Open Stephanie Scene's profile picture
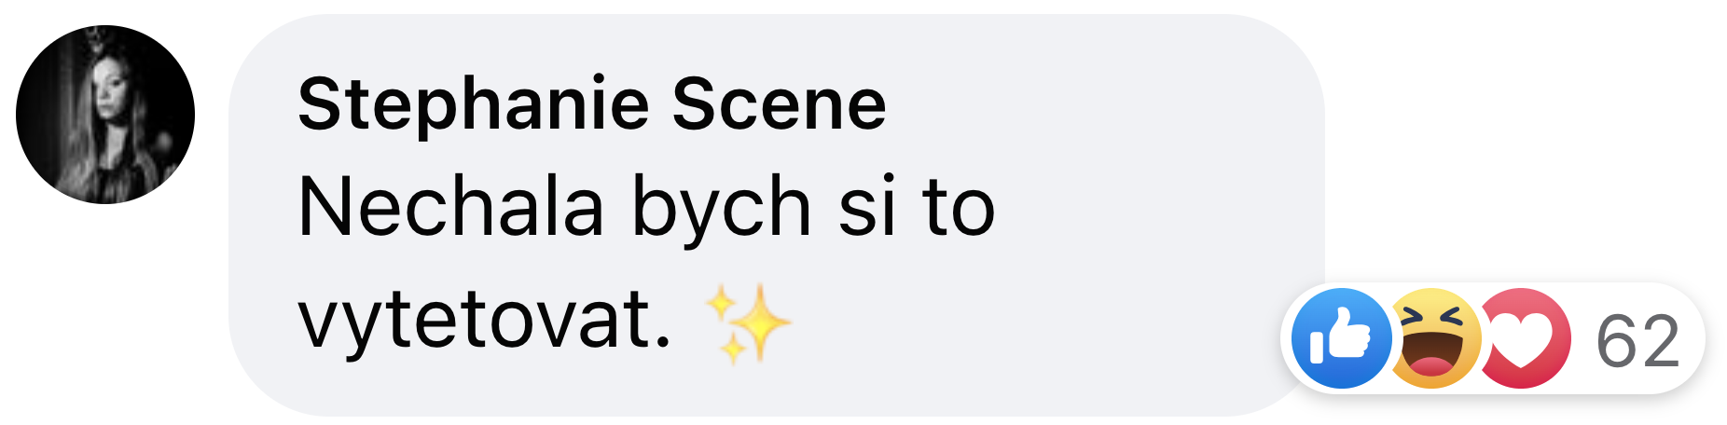1727x425 pixels. tap(105, 115)
